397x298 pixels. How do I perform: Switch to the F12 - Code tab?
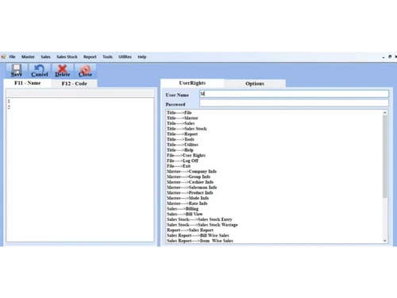click(x=75, y=83)
